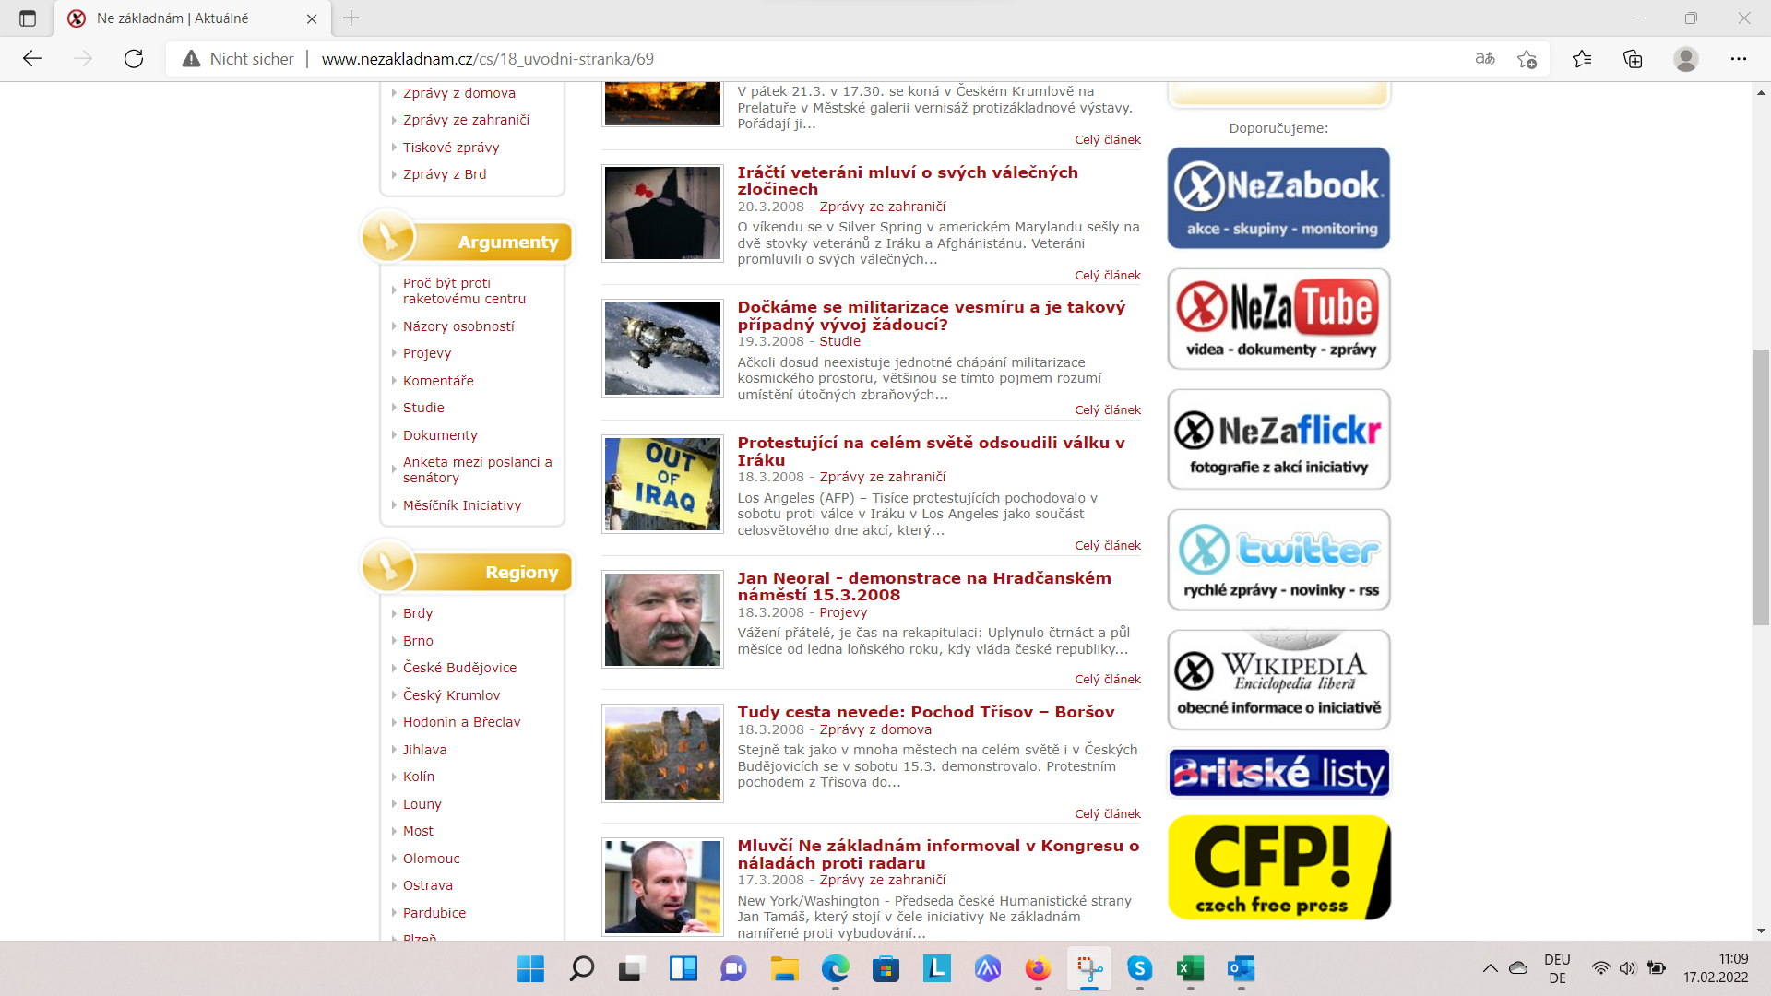
Task: Open Tiskové zprávy sidebar link
Action: (x=451, y=148)
